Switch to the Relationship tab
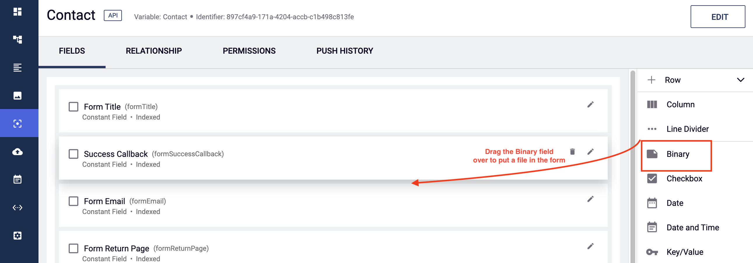The image size is (753, 263). 154,51
